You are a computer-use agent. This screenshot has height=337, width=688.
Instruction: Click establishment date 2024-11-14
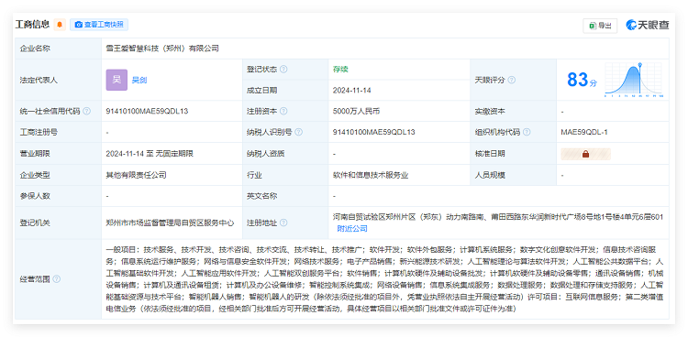pos(352,91)
